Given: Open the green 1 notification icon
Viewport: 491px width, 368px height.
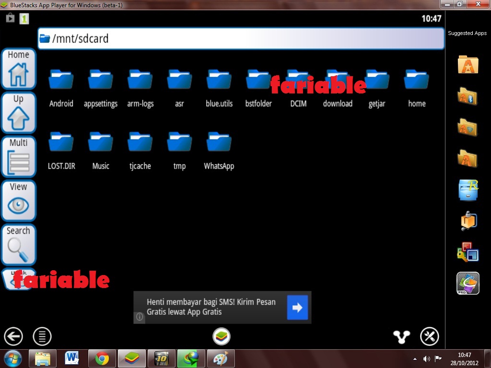Looking at the screenshot, I should click(24, 19).
